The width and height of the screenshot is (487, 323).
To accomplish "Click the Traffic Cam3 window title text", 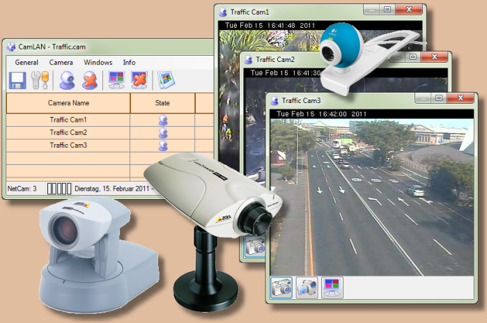I will pos(301,100).
